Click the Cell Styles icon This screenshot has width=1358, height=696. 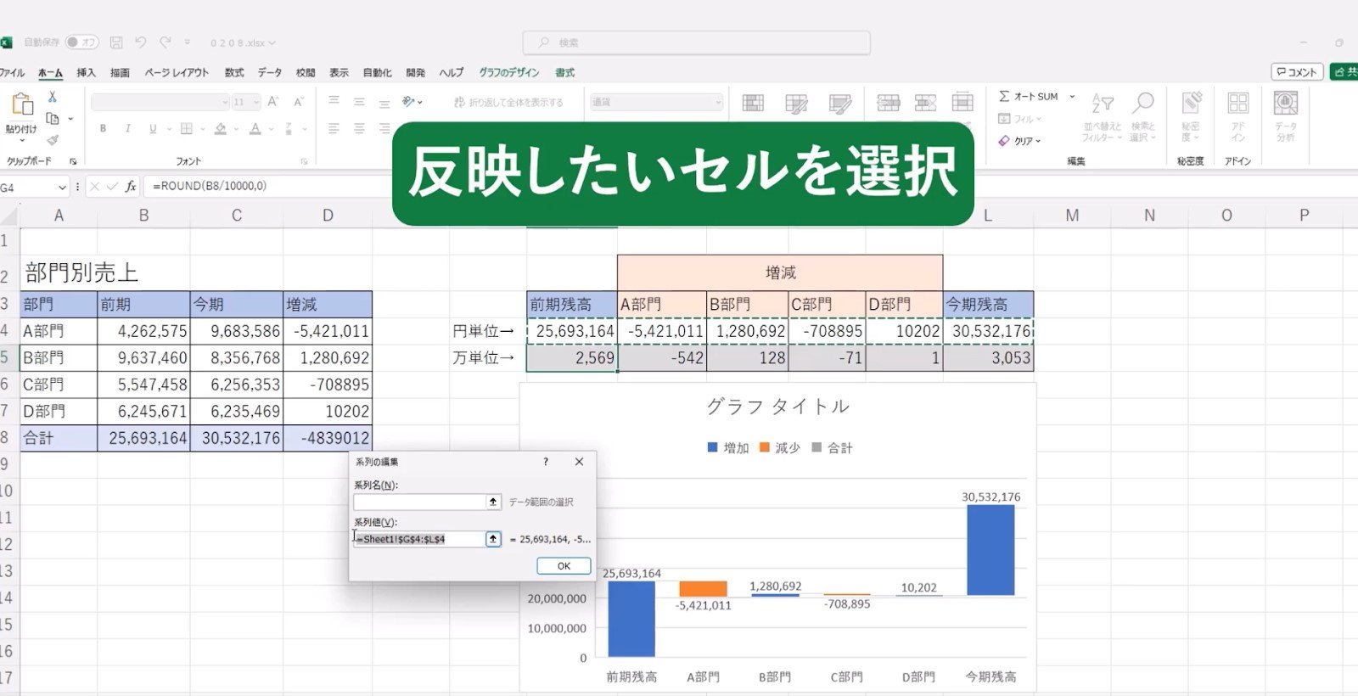839,104
